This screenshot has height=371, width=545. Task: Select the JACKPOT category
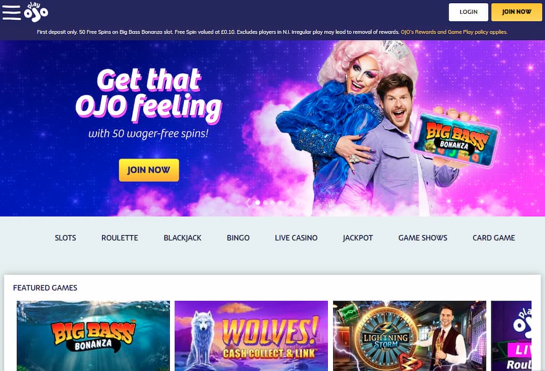tap(358, 238)
